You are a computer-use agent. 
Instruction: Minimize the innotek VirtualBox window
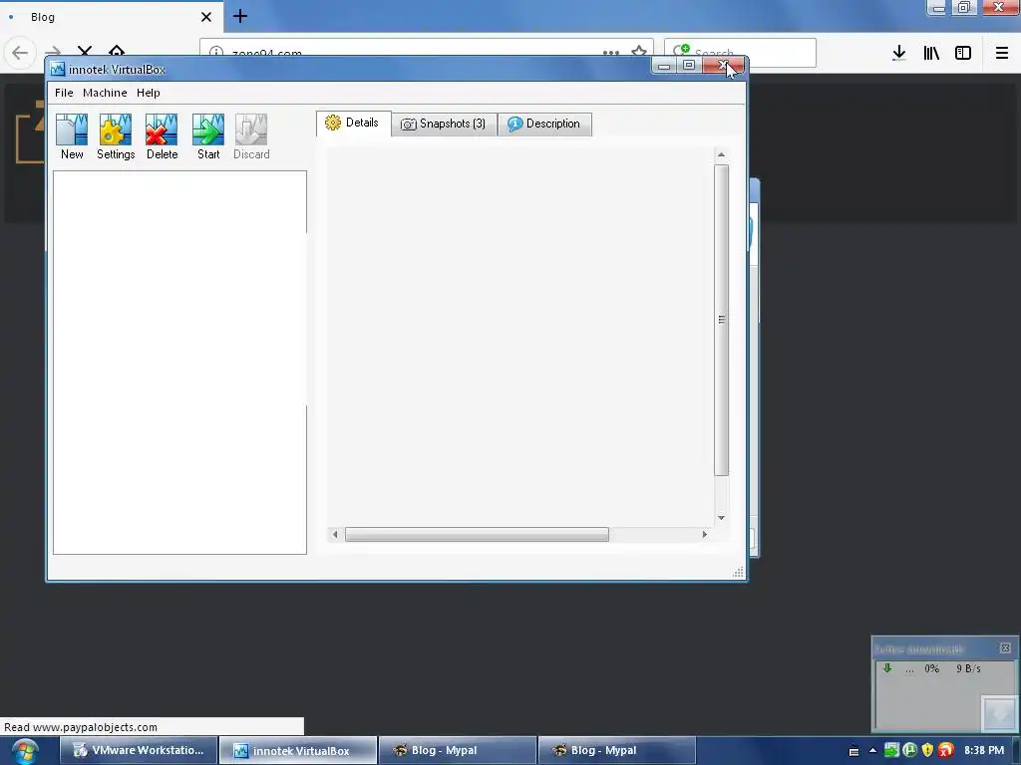tap(663, 65)
